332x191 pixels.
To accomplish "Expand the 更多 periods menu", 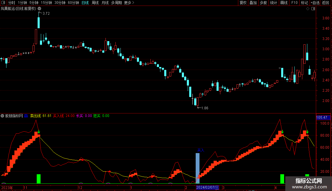I will pyautogui.click(x=129, y=3).
